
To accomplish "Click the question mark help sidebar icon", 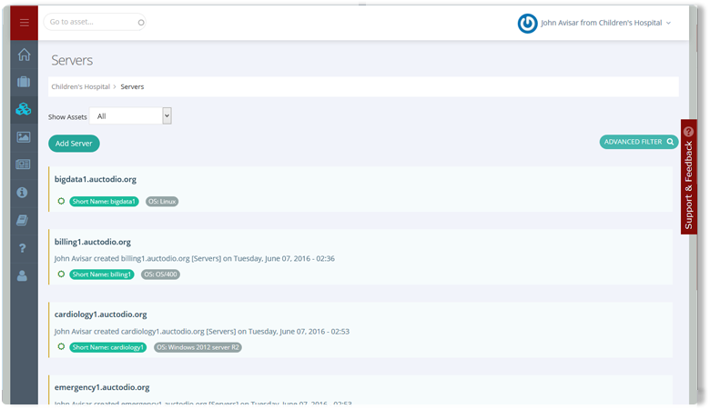I will point(24,248).
